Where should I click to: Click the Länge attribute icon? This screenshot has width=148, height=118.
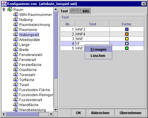16,45
